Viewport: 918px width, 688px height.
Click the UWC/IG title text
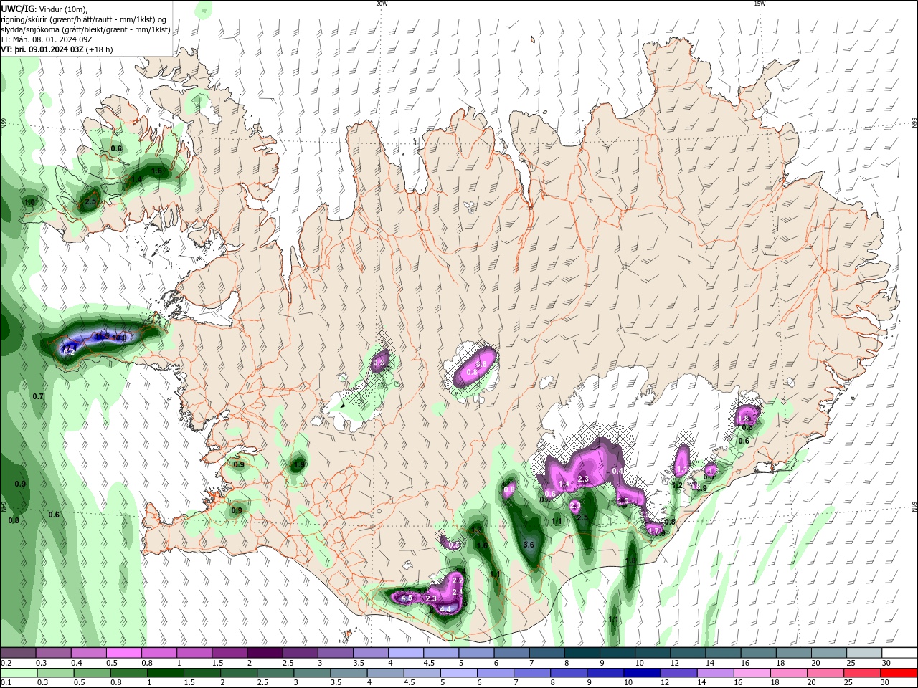(18, 9)
